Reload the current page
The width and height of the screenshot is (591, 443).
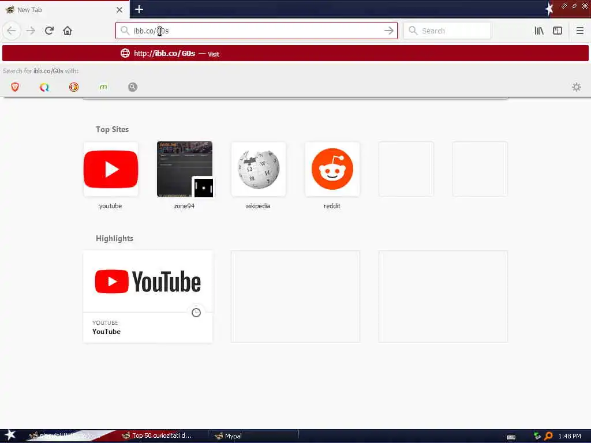50,31
